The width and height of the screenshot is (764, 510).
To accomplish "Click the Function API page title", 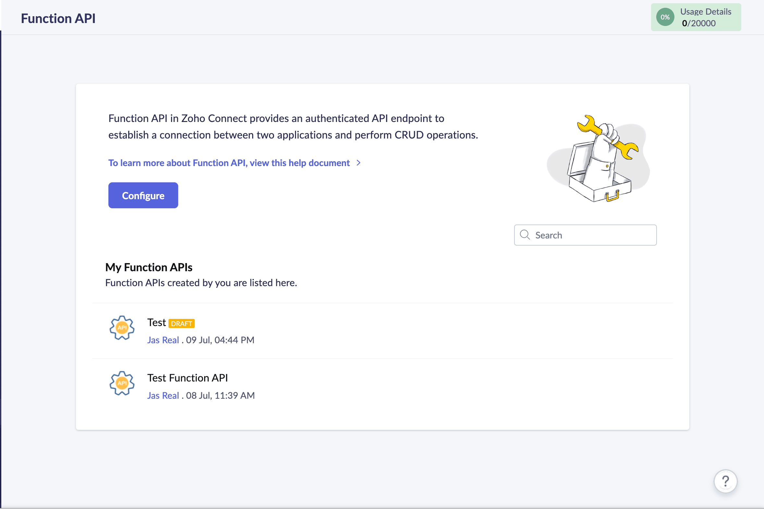I will click(x=58, y=18).
